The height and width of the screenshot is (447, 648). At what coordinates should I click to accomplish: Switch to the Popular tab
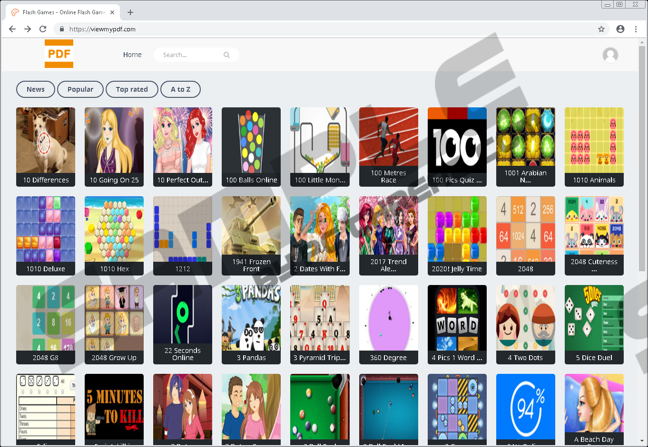(80, 89)
